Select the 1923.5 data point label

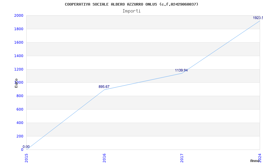(258, 18)
